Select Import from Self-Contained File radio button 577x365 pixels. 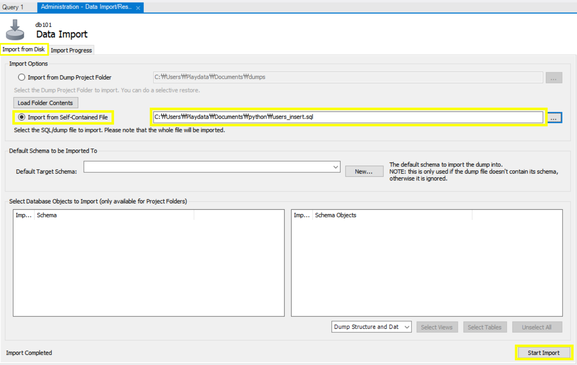21,117
